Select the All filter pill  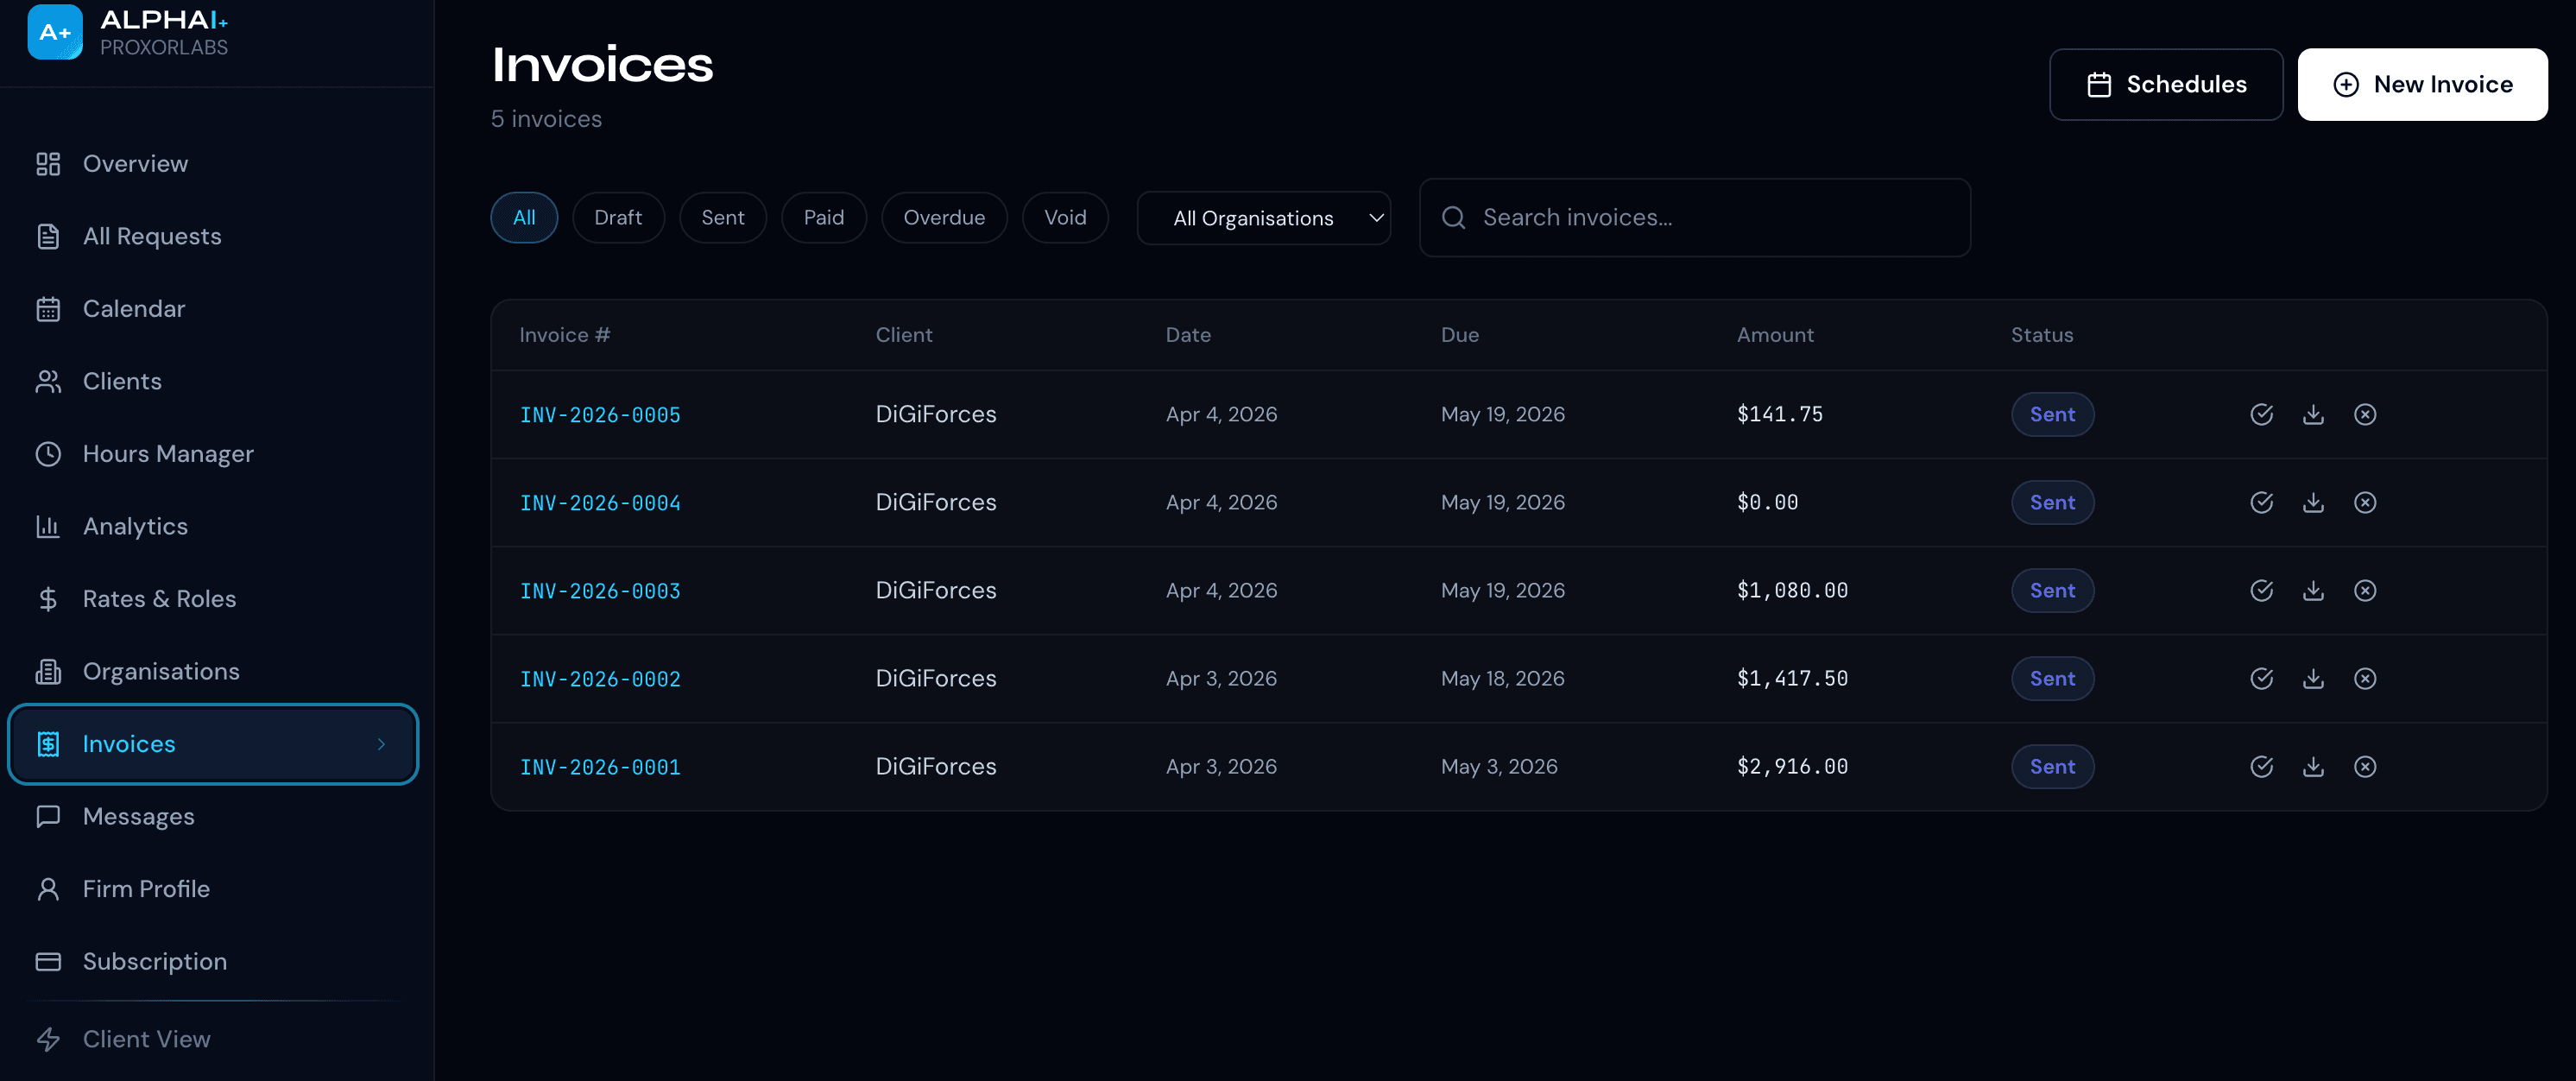click(524, 217)
